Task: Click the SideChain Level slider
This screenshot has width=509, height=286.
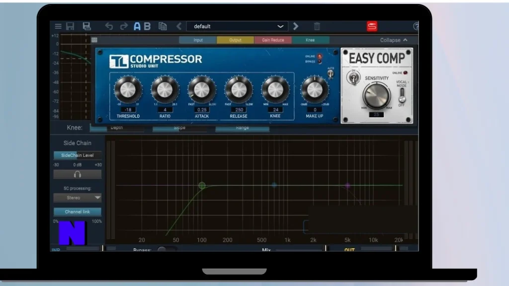Action: pos(77,155)
